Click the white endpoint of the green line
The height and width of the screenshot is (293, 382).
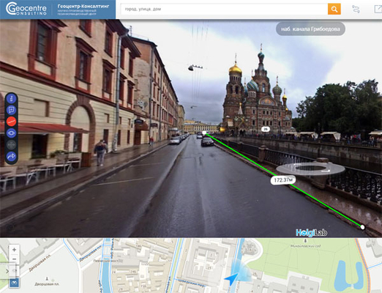pyautogui.click(x=363, y=227)
